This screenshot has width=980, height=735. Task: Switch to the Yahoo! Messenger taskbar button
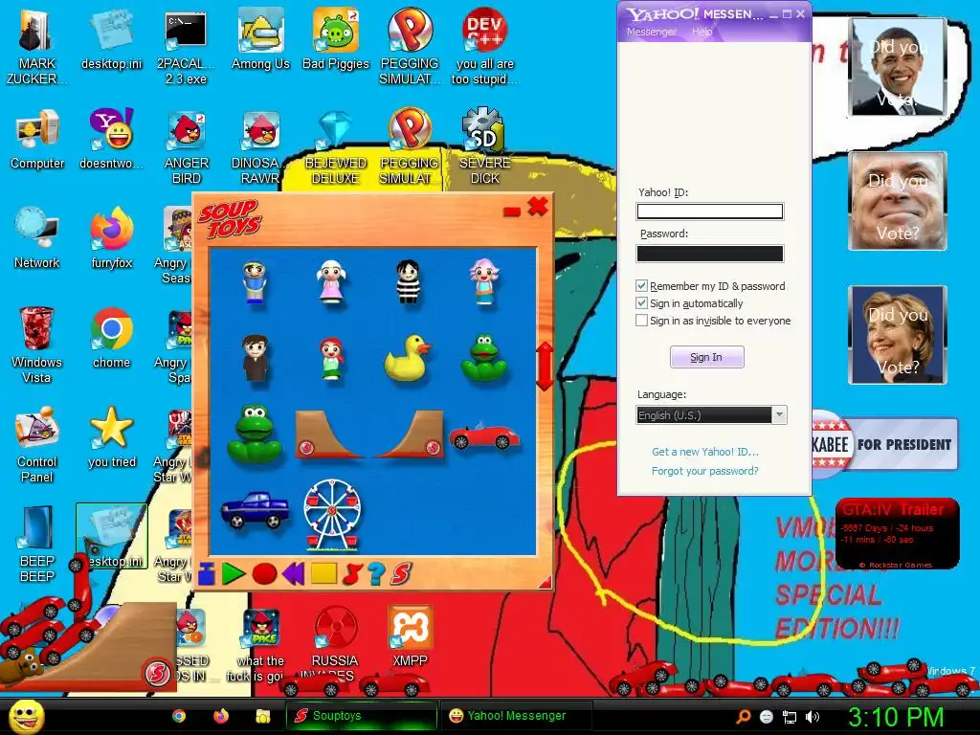(516, 716)
